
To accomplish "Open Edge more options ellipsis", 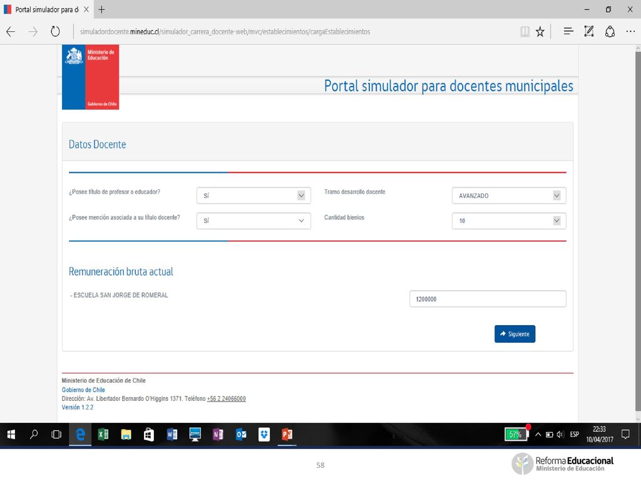I will coord(630,31).
